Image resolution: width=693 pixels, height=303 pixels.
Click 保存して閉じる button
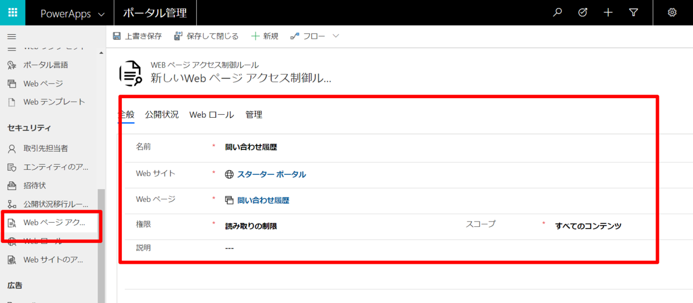click(x=206, y=36)
